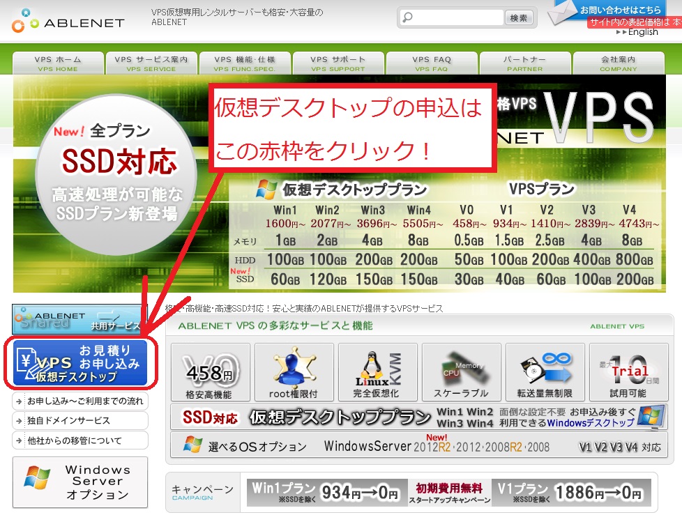Click the VPS お見積り お申し込み button
Screen dimensions: 682x515
point(80,363)
